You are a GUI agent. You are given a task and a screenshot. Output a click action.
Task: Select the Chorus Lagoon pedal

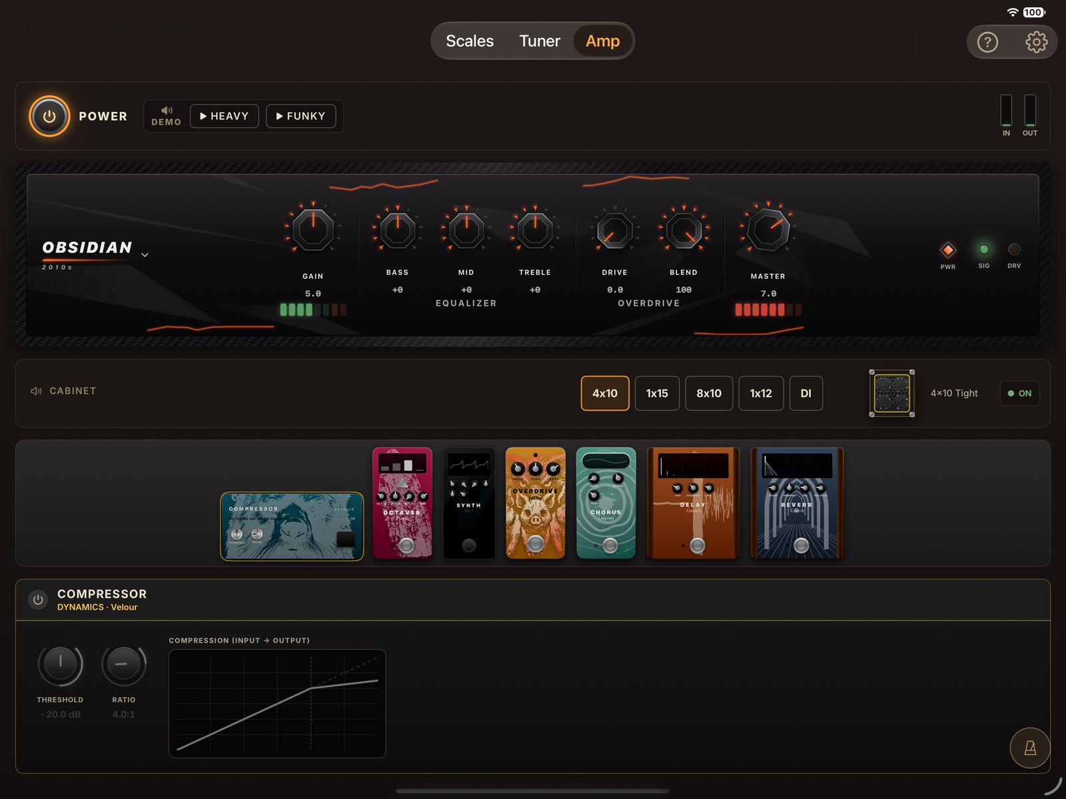[x=606, y=503]
